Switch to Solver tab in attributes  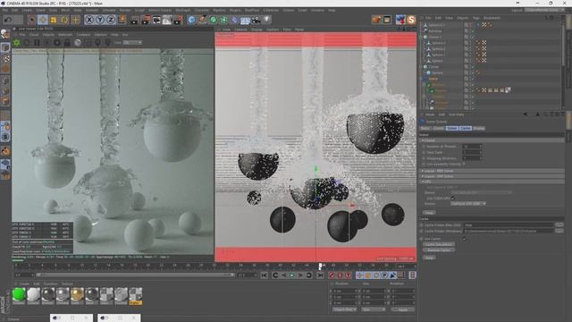click(451, 128)
